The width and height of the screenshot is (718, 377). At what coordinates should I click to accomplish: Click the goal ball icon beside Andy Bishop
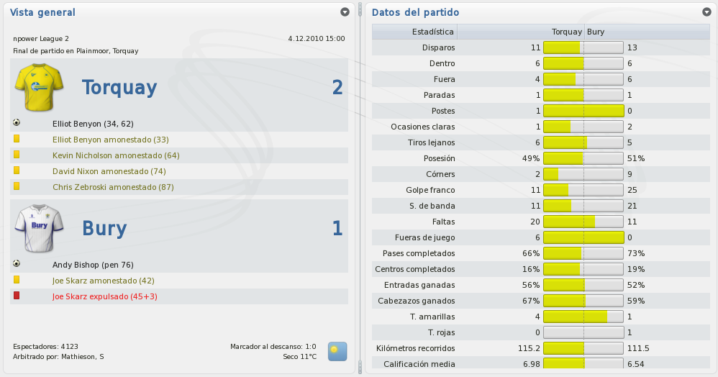(x=17, y=264)
